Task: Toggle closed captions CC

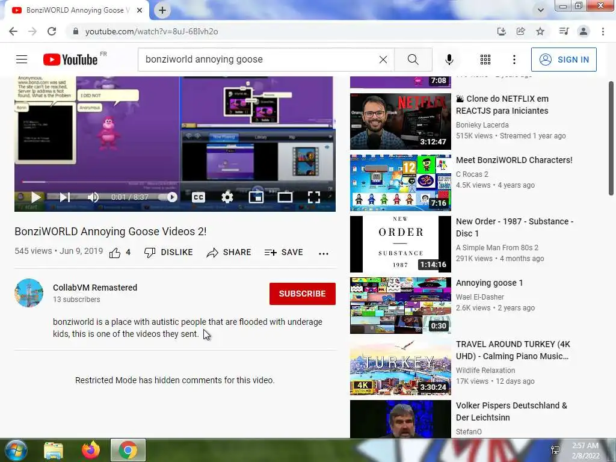Action: (x=199, y=197)
